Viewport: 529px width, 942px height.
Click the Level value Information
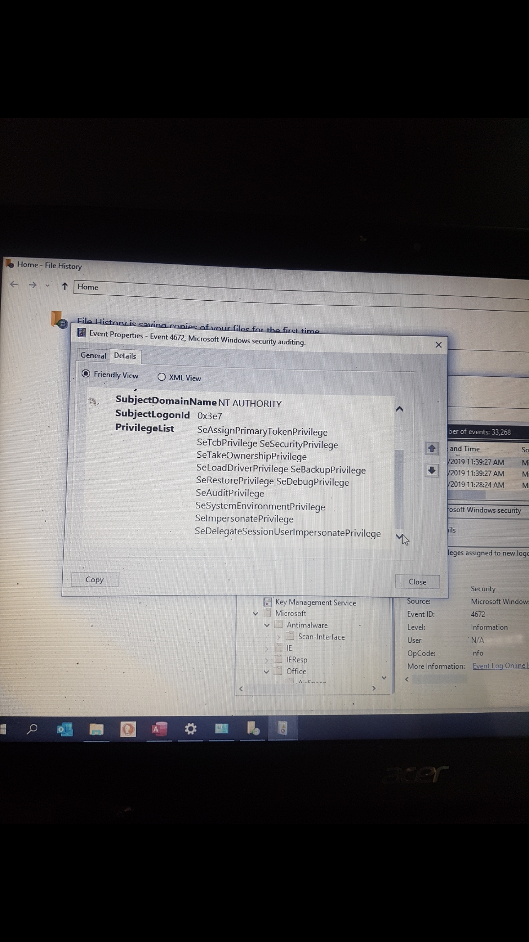489,627
